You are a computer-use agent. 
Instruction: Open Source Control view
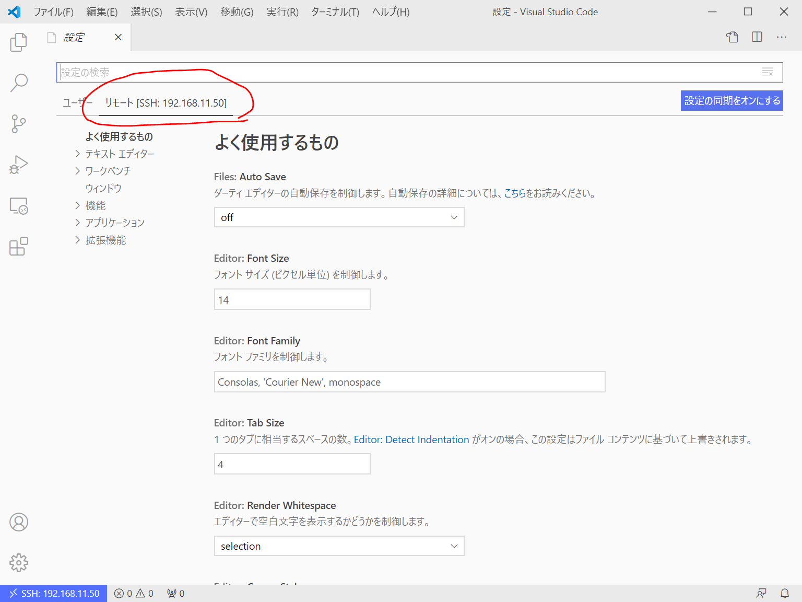tap(19, 124)
